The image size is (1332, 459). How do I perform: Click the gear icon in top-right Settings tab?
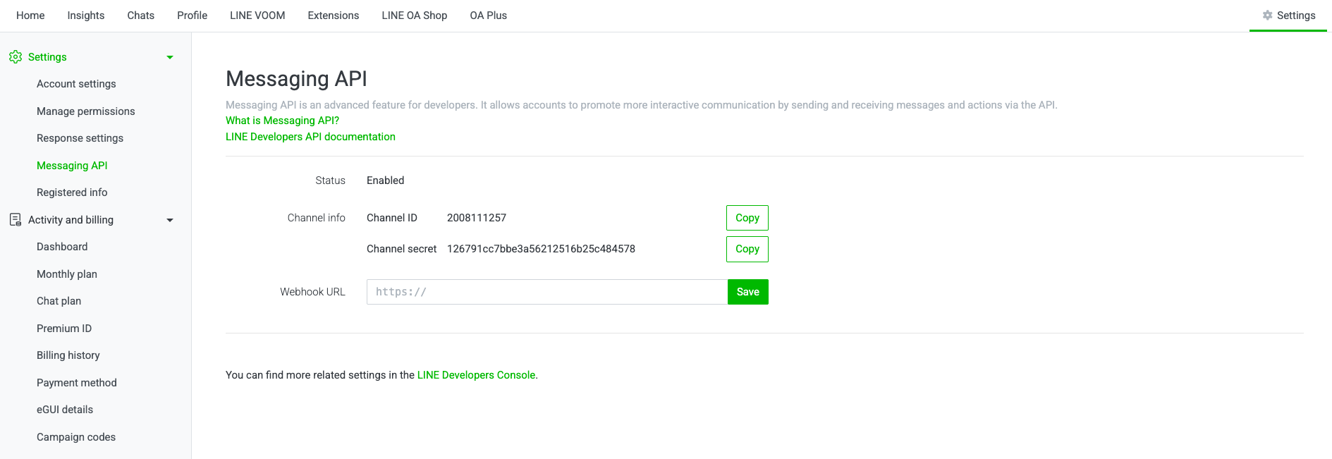coord(1267,16)
